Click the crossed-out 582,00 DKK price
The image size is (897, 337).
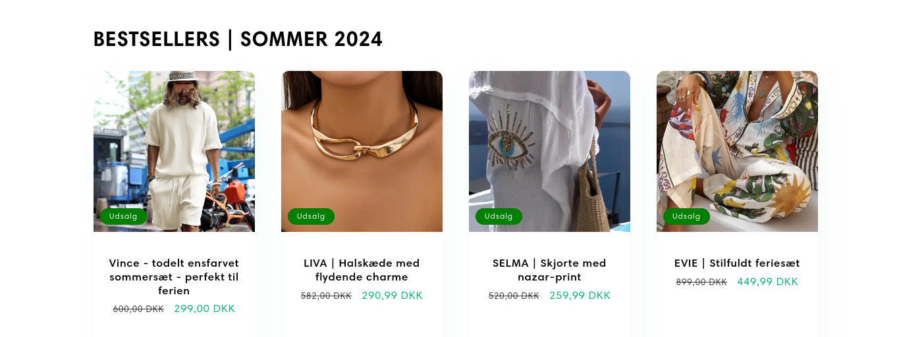tap(326, 296)
